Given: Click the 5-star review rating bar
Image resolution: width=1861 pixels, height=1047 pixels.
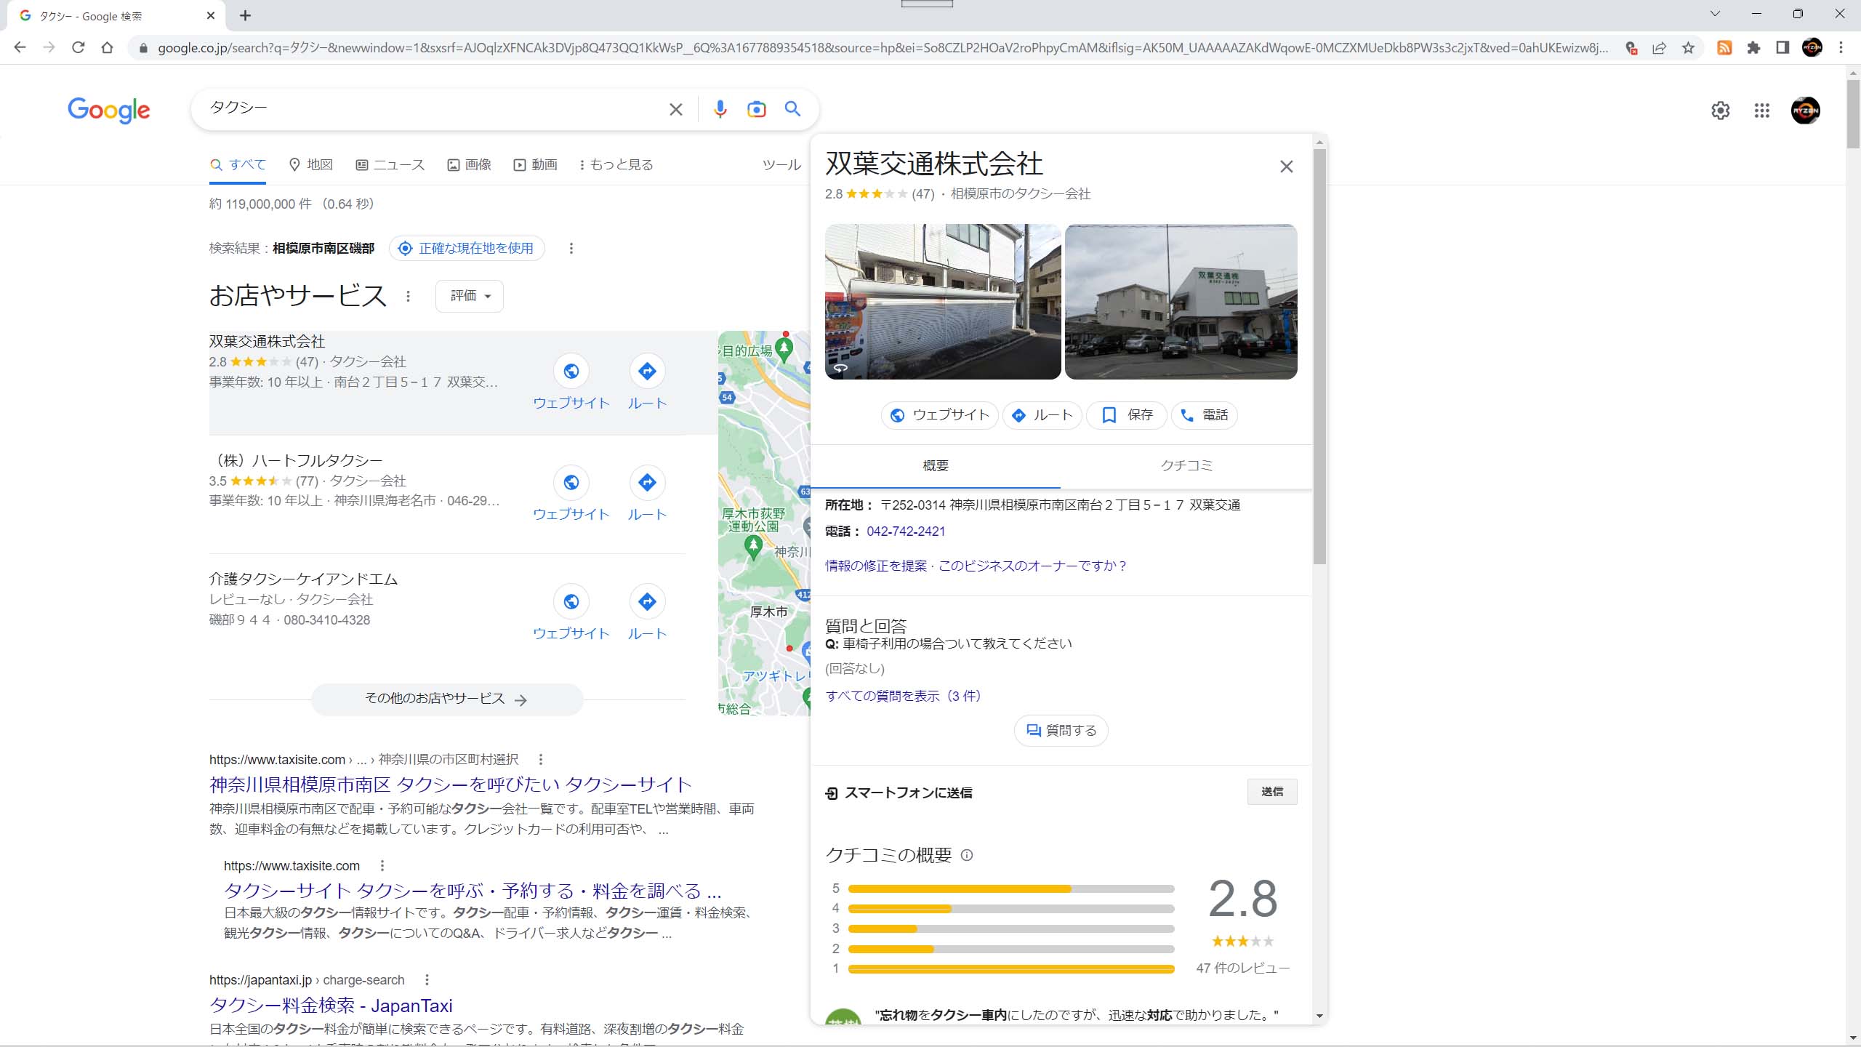Looking at the screenshot, I should [1010, 888].
